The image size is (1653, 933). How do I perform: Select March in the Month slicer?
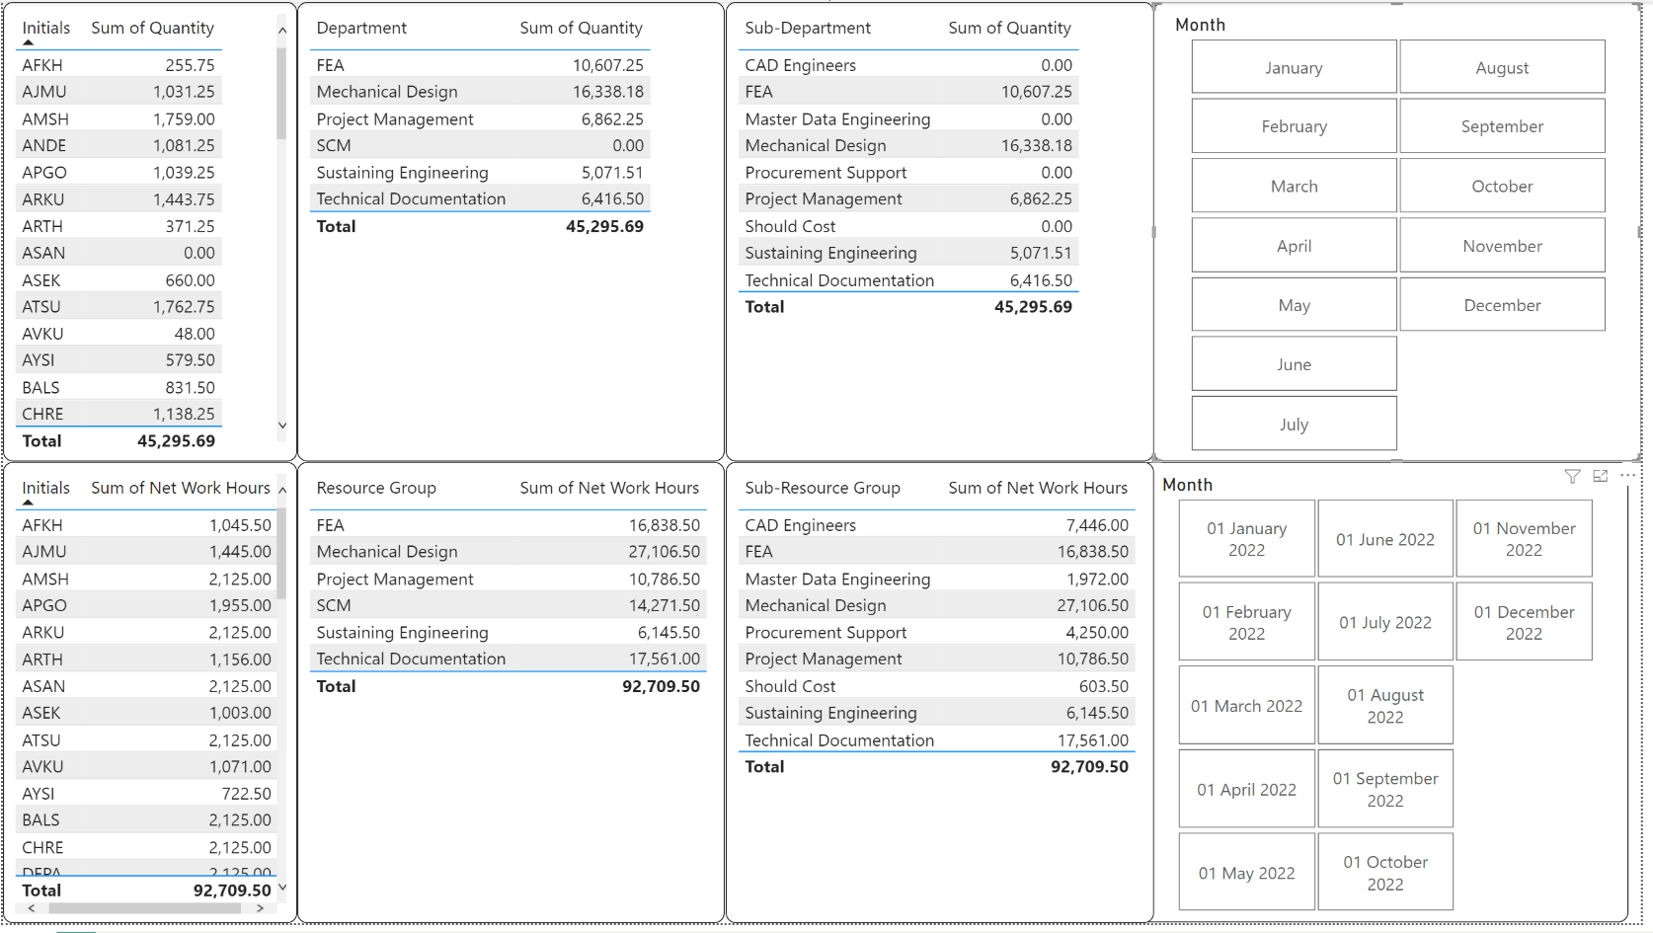tap(1294, 186)
